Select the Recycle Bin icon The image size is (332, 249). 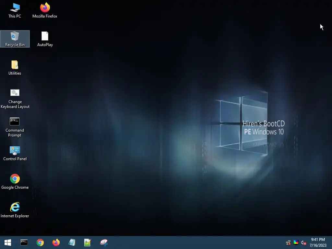pyautogui.click(x=15, y=39)
